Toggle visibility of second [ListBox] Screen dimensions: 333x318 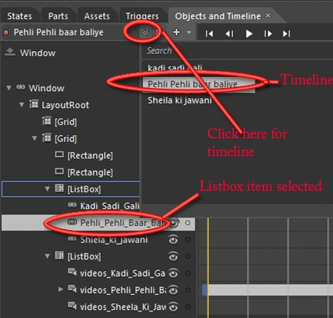pyautogui.click(x=173, y=257)
